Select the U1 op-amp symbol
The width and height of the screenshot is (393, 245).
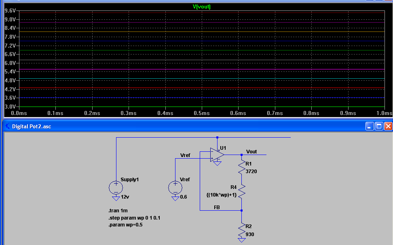pos(217,155)
